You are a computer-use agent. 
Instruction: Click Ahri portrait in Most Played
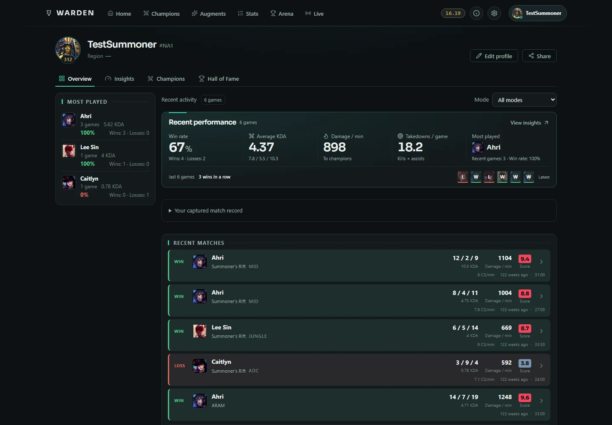pos(69,120)
